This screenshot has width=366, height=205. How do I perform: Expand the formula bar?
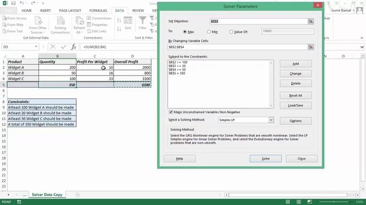click(362, 47)
